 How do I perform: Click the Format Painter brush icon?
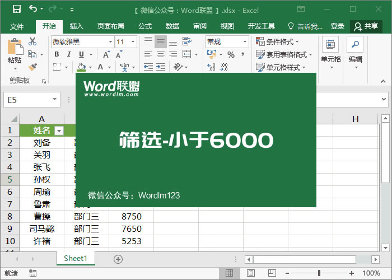click(x=32, y=67)
